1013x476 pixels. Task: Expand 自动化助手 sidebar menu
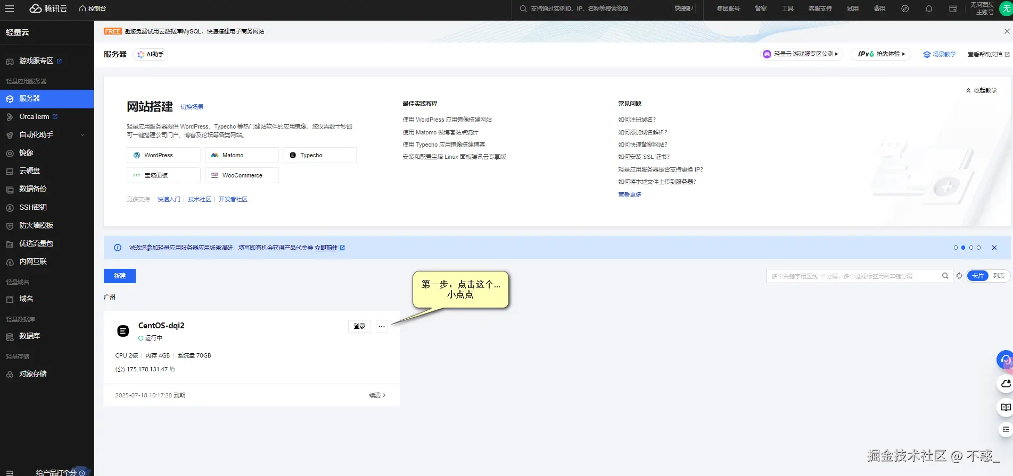(x=47, y=135)
